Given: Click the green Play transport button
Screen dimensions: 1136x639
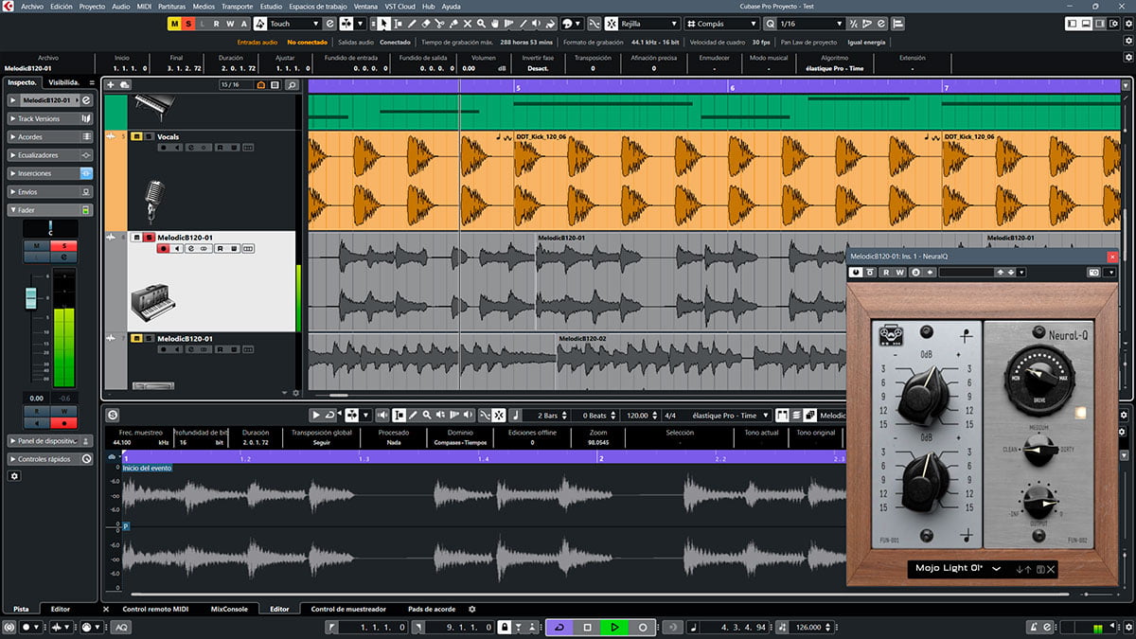Looking at the screenshot, I should 614,628.
